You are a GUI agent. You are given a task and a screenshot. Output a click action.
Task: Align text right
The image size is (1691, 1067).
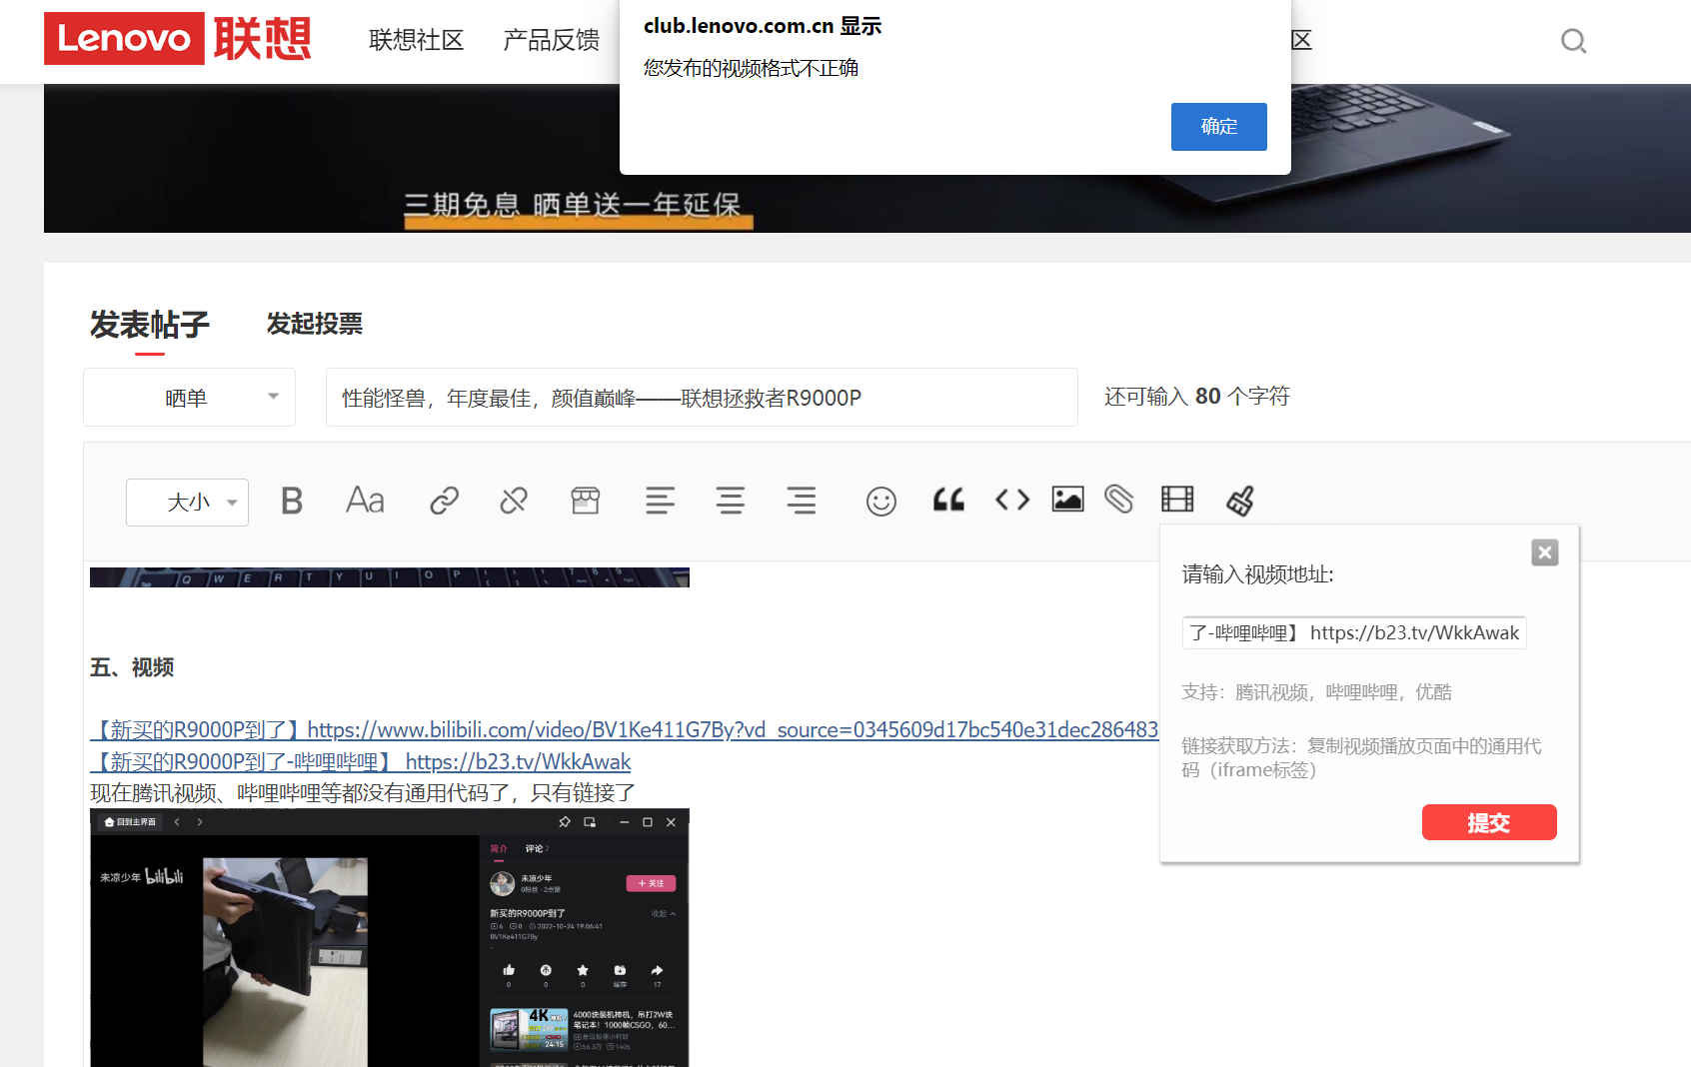click(802, 501)
